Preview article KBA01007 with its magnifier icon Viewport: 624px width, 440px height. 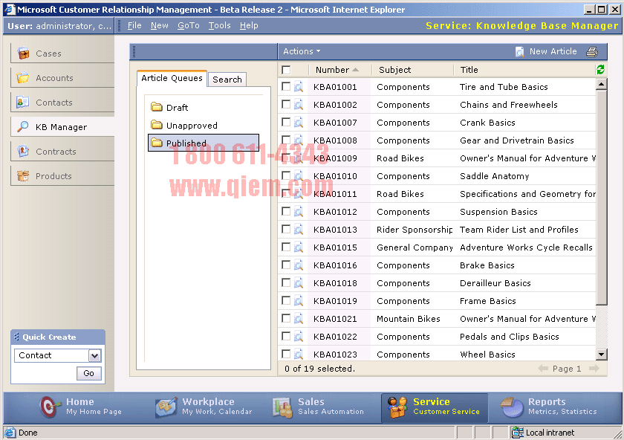point(299,122)
